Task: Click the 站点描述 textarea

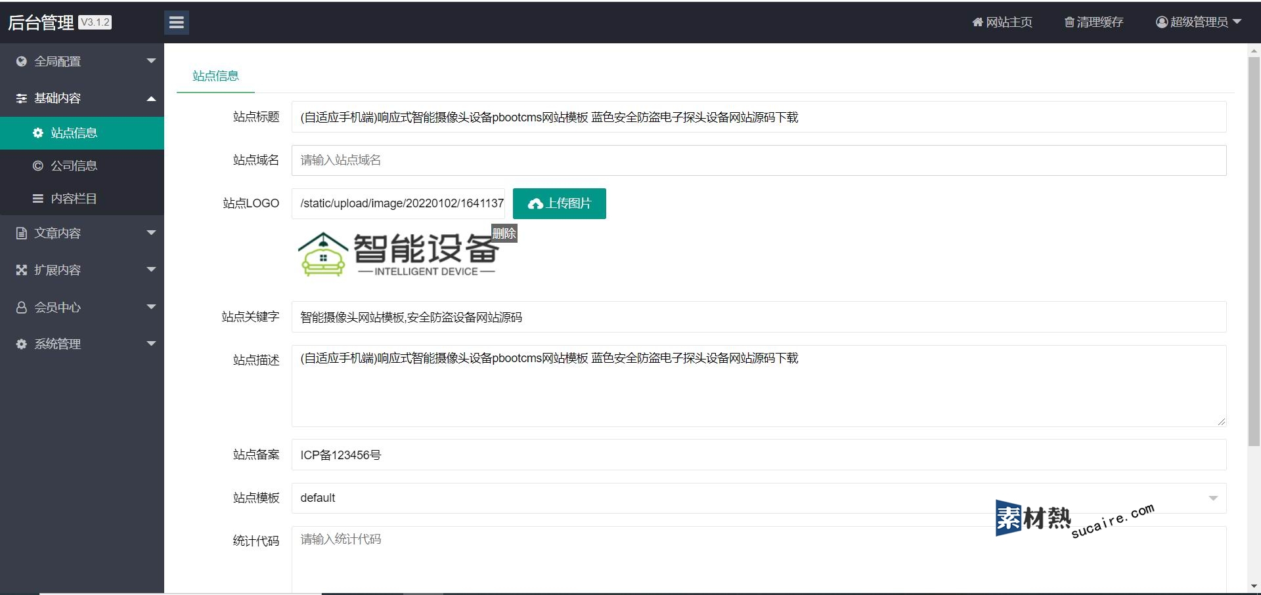Action: coord(759,386)
